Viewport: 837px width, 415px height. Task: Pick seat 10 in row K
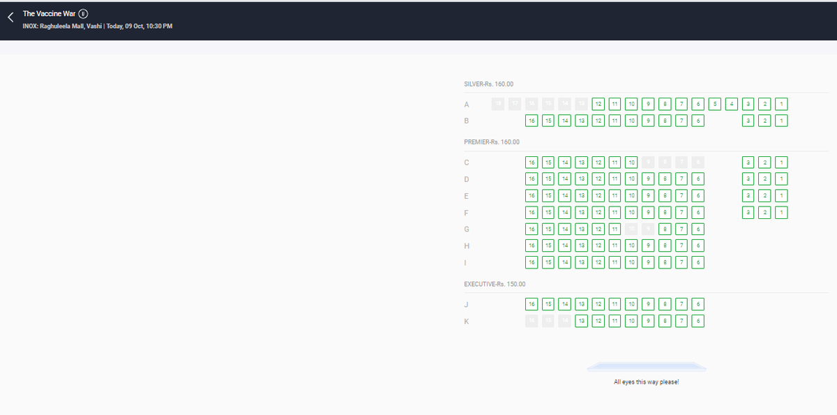pyautogui.click(x=631, y=321)
